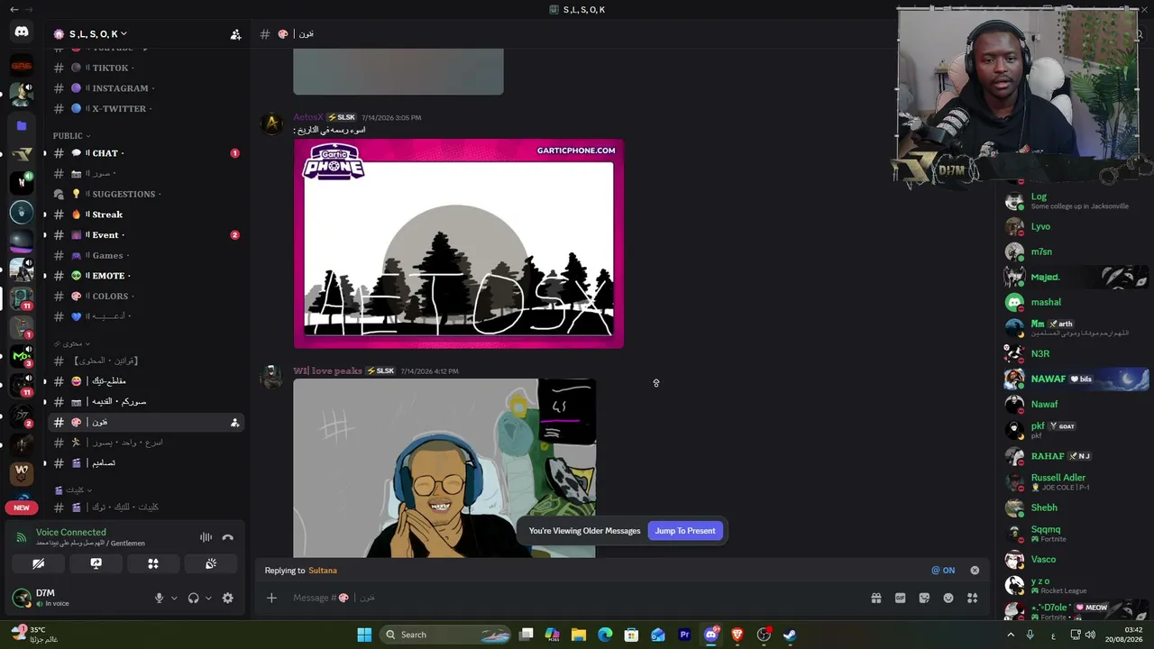This screenshot has width=1154, height=649.
Task: Open Microsoft Edge from the taskbar
Action: (x=605, y=635)
